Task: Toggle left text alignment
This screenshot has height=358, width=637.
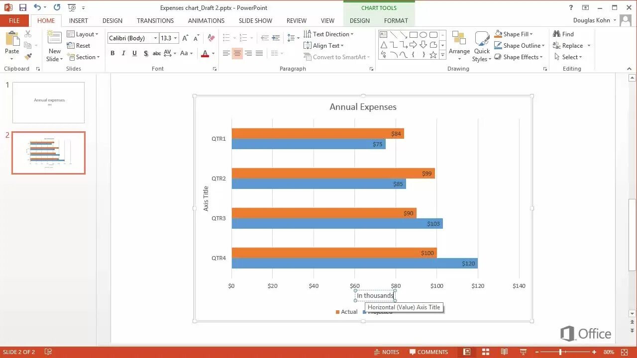Action: [226, 53]
